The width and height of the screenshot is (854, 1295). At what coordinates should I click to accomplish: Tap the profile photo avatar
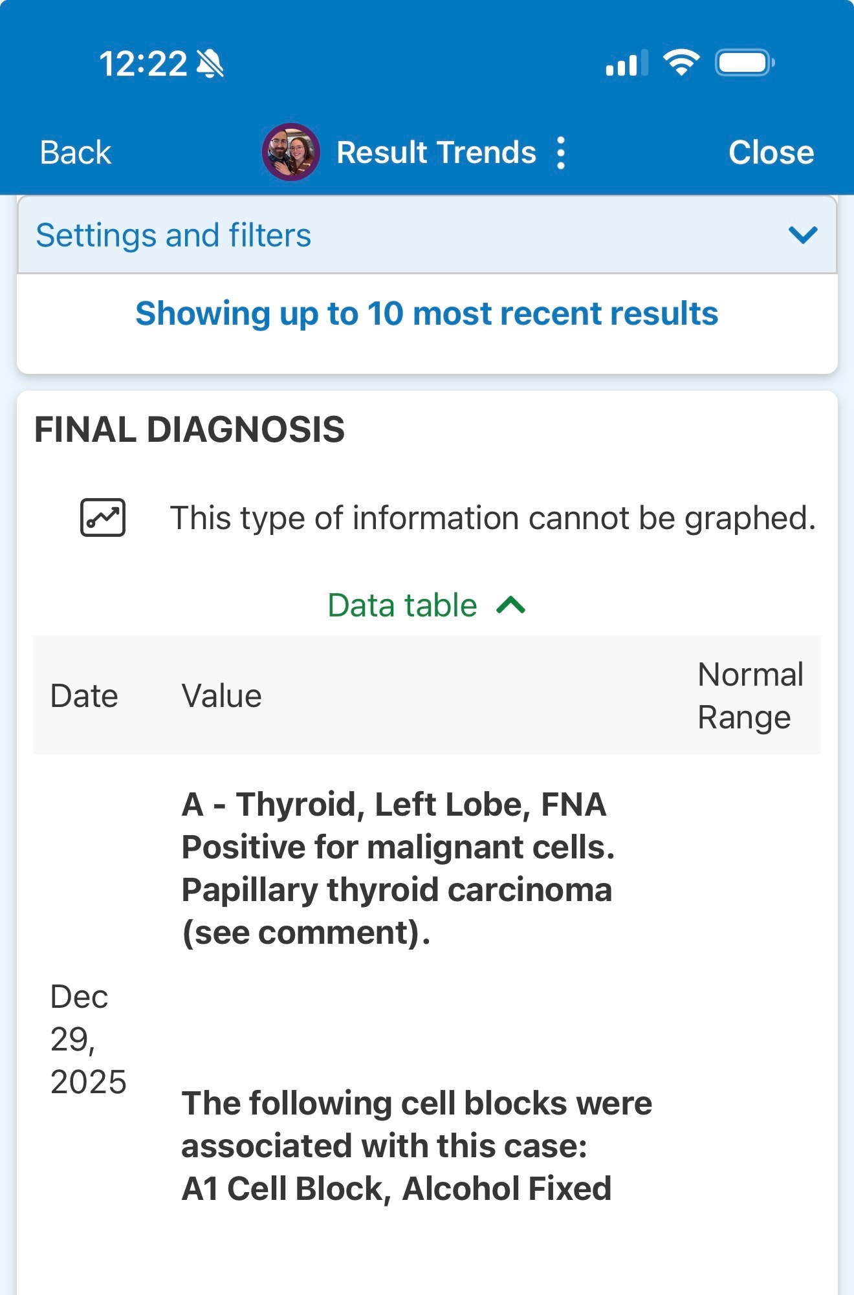290,153
